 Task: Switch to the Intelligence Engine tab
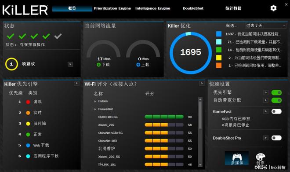pos(153,8)
